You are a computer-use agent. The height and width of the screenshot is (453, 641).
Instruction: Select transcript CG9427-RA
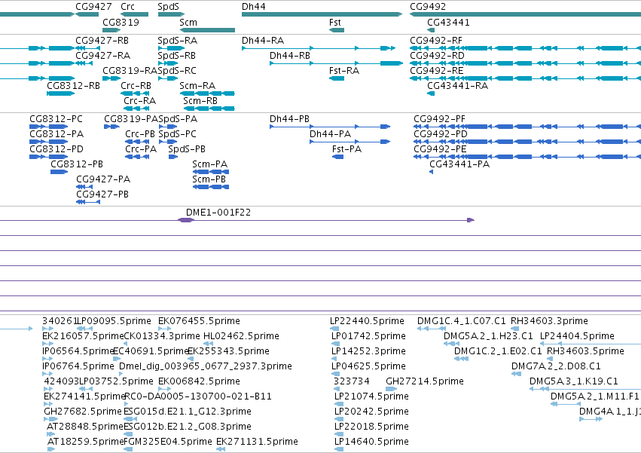84,63
